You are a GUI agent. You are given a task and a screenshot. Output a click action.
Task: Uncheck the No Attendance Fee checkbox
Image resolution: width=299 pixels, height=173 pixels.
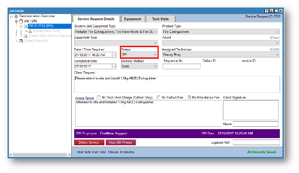point(189,98)
